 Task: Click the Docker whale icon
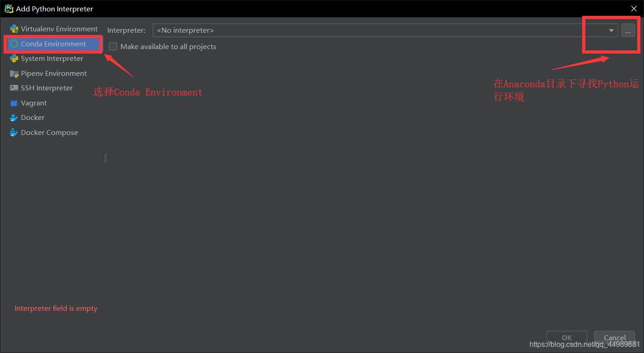click(14, 118)
